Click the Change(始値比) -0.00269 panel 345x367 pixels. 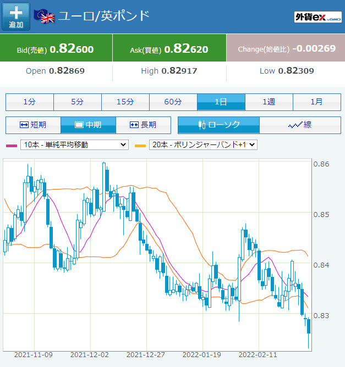pyautogui.click(x=286, y=48)
